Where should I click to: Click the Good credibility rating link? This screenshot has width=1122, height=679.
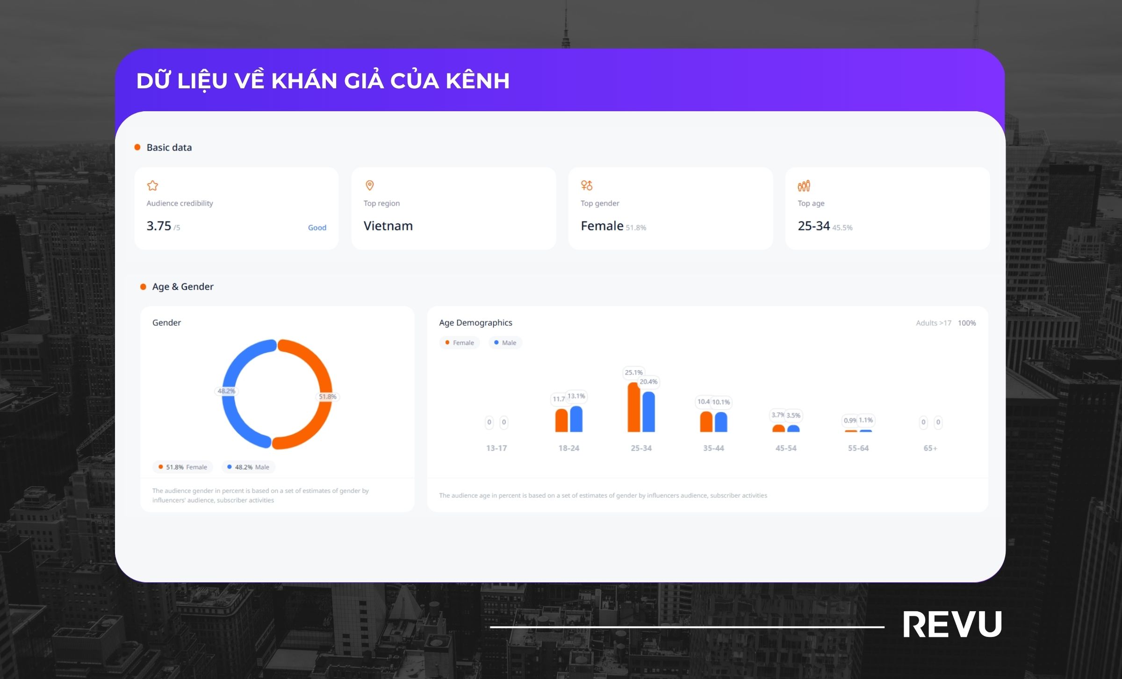[317, 228]
